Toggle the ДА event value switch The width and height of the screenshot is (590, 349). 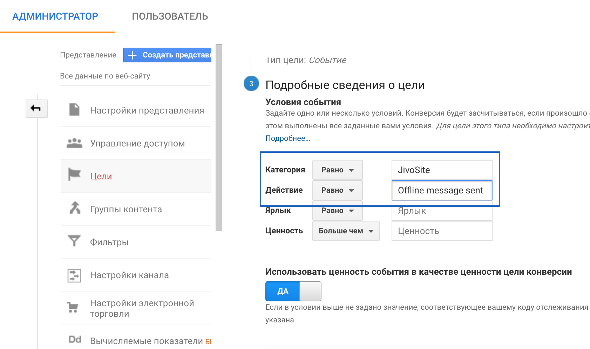[293, 291]
